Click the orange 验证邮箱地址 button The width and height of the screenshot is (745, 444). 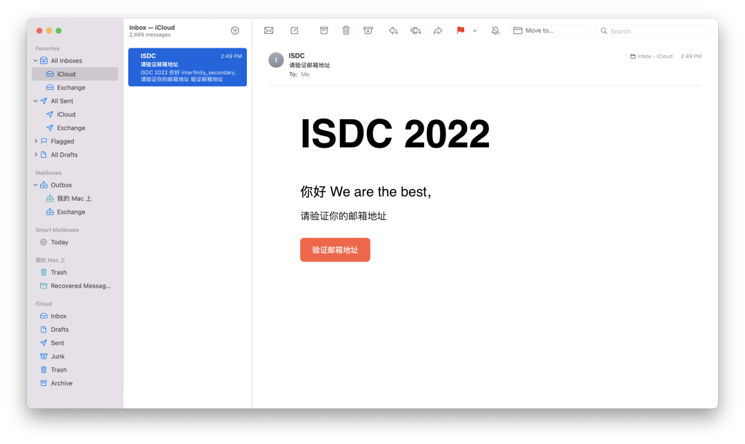[335, 250]
